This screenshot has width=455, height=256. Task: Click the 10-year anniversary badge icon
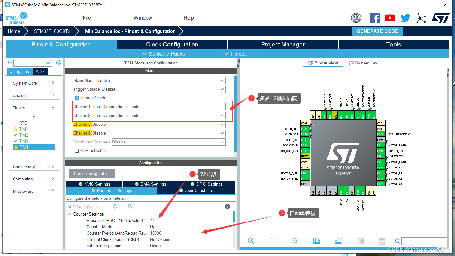coord(356,18)
